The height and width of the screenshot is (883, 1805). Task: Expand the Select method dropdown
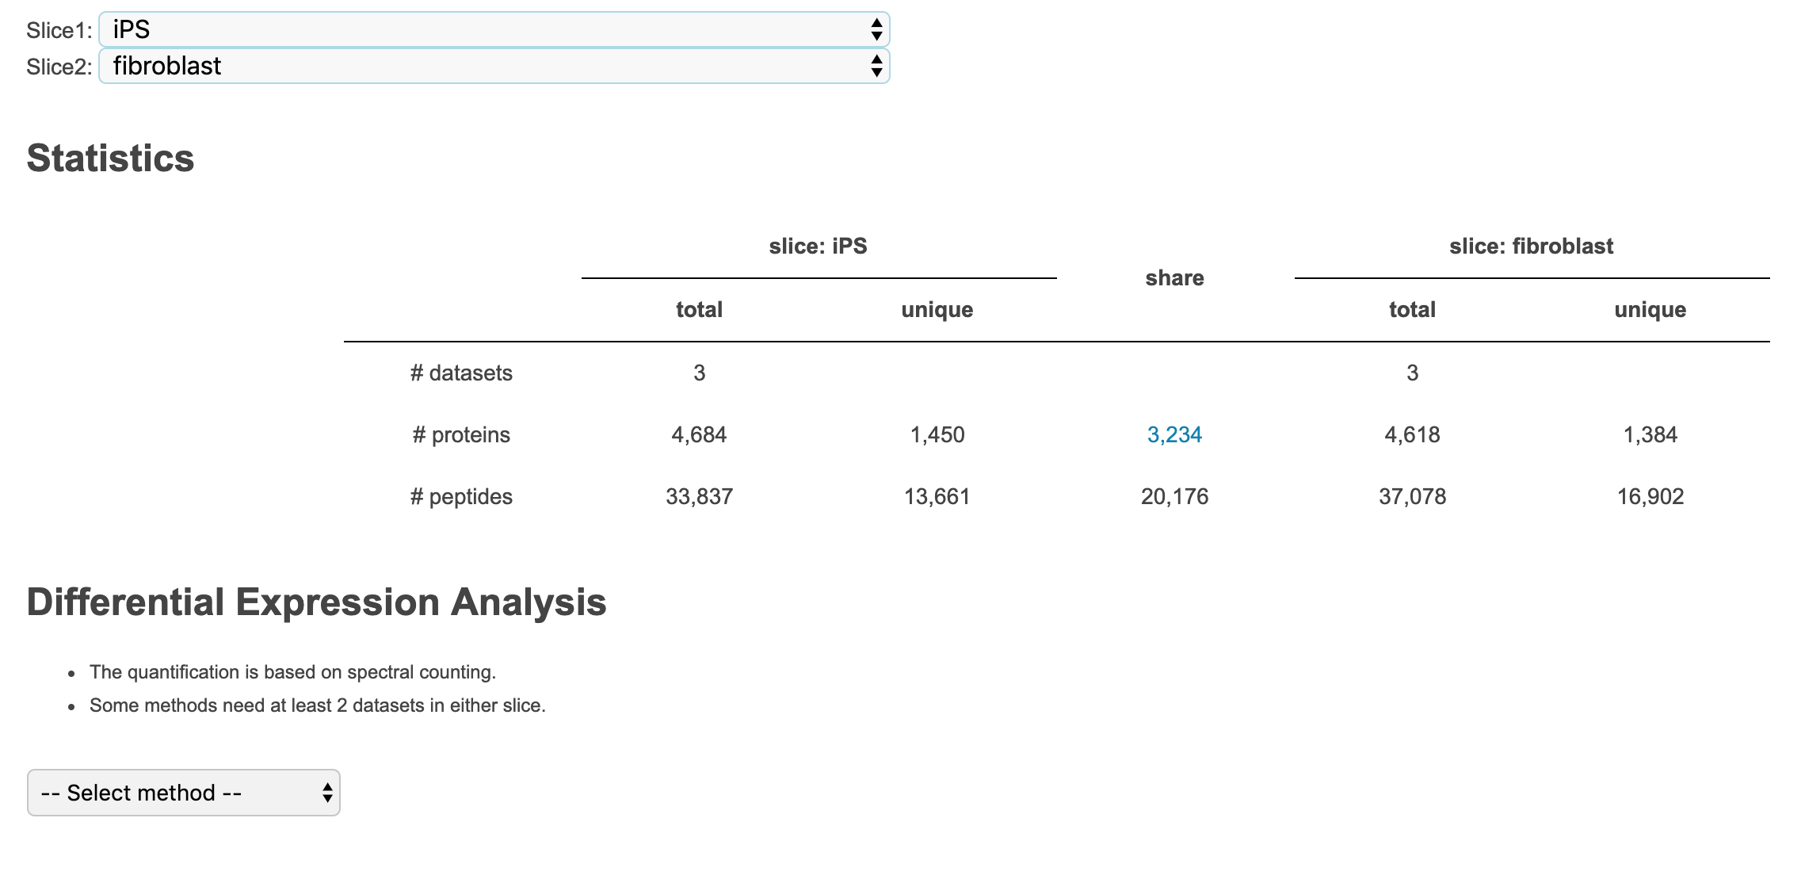tap(184, 793)
